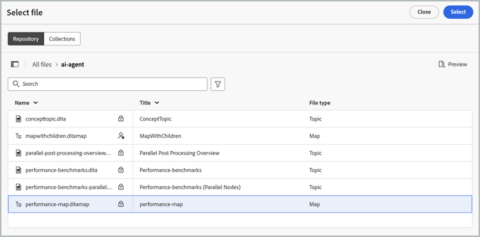Click the ai-agent breadcrumb
Viewport: 480px width, 237px height.
click(72, 65)
